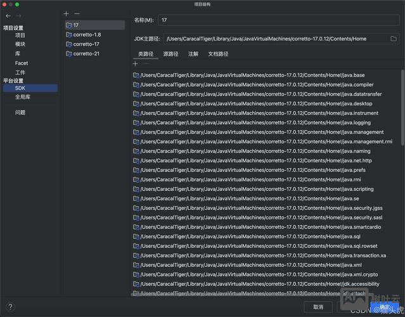Select corretto-1.8 SDK entry
Image resolution: width=405 pixels, height=317 pixels.
(95, 35)
